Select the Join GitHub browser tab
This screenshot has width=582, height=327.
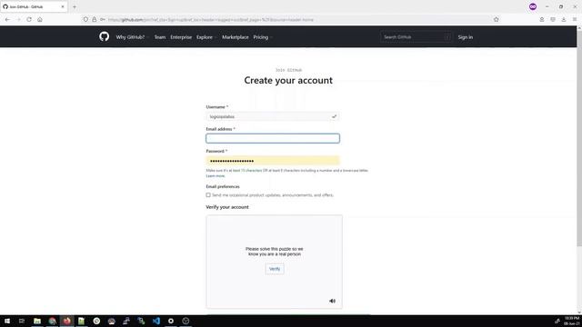[x=34, y=6]
